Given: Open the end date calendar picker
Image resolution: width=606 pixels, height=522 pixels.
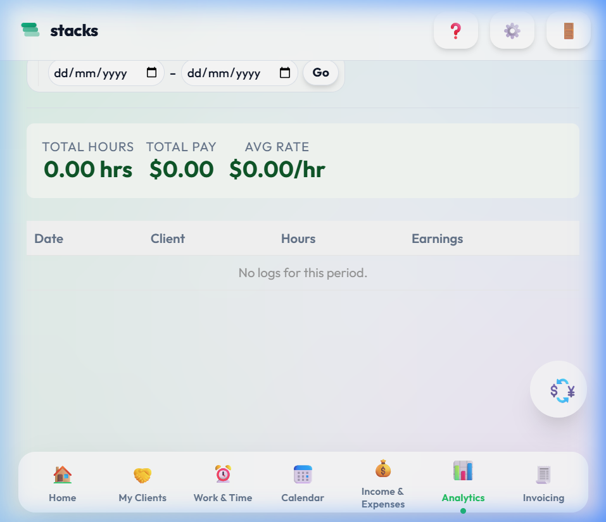Looking at the screenshot, I should [x=285, y=73].
